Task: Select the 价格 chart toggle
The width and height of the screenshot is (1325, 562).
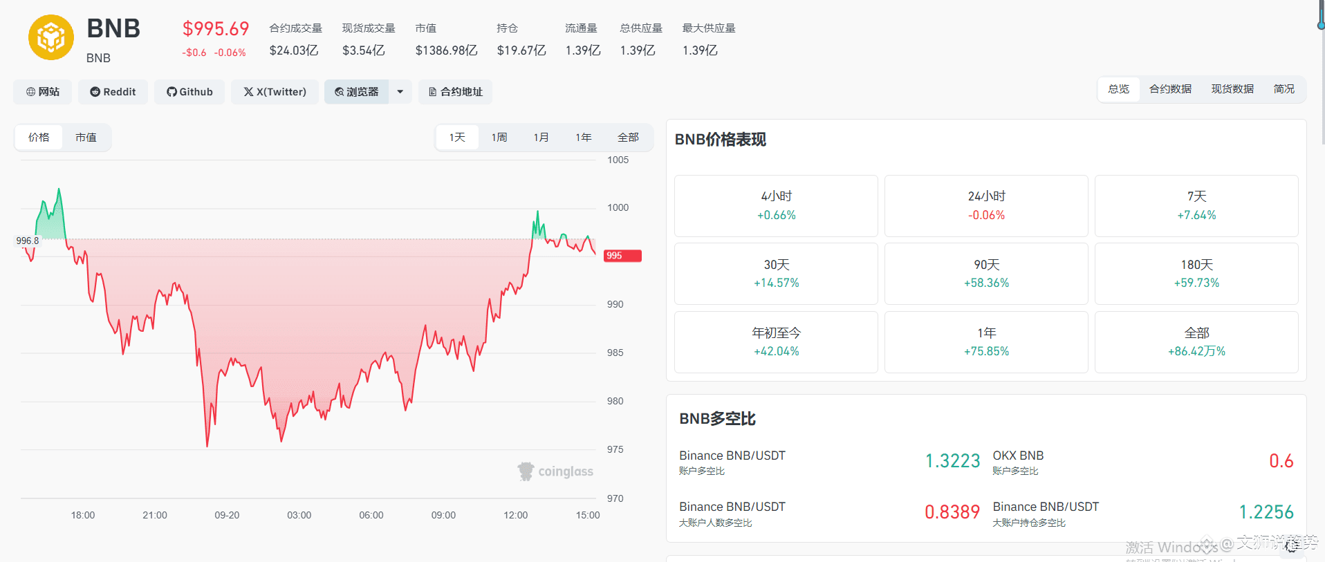Action: click(x=39, y=138)
